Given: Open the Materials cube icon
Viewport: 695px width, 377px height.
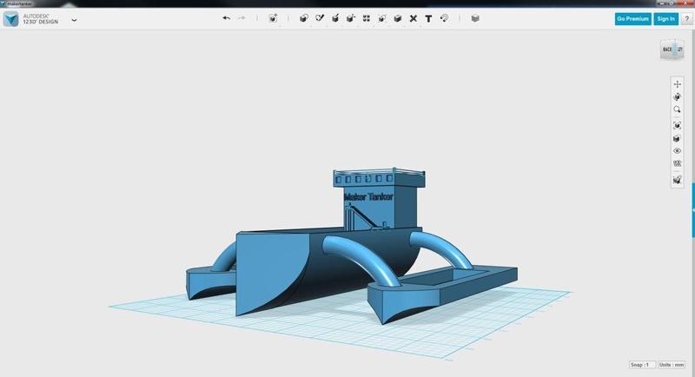Looking at the screenshot, I should tap(475, 18).
